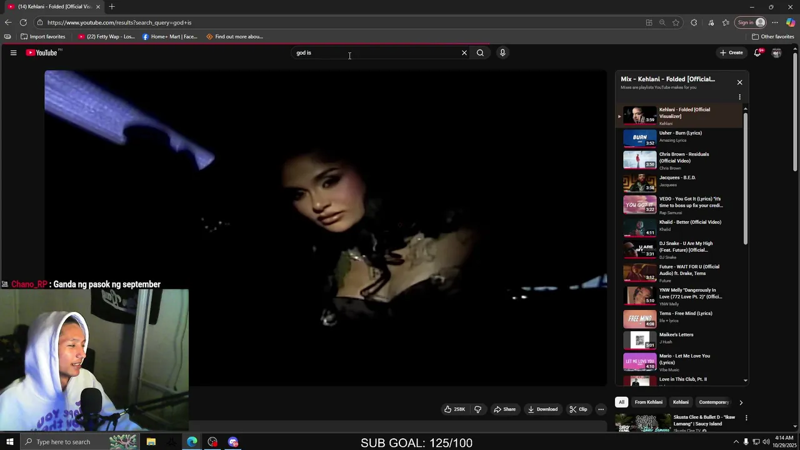This screenshot has width=800, height=450.
Task: Close the Kehlani Folded browser tab
Action: pyautogui.click(x=98, y=7)
